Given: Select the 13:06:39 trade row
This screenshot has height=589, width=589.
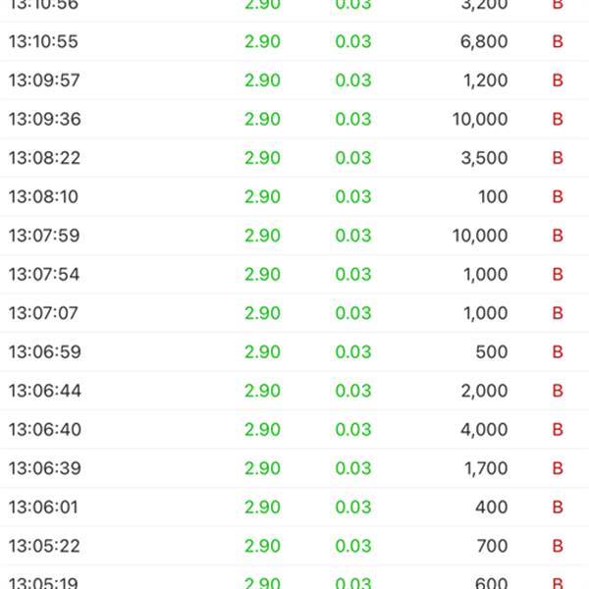Looking at the screenshot, I should [294, 468].
